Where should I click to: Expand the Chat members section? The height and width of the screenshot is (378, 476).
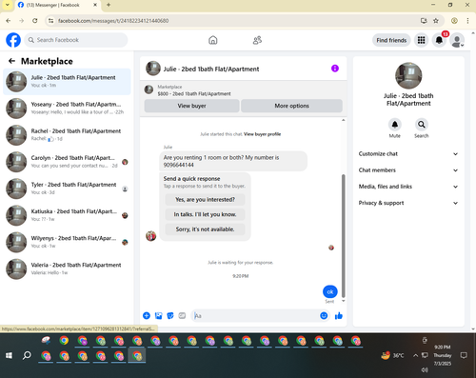(408, 170)
